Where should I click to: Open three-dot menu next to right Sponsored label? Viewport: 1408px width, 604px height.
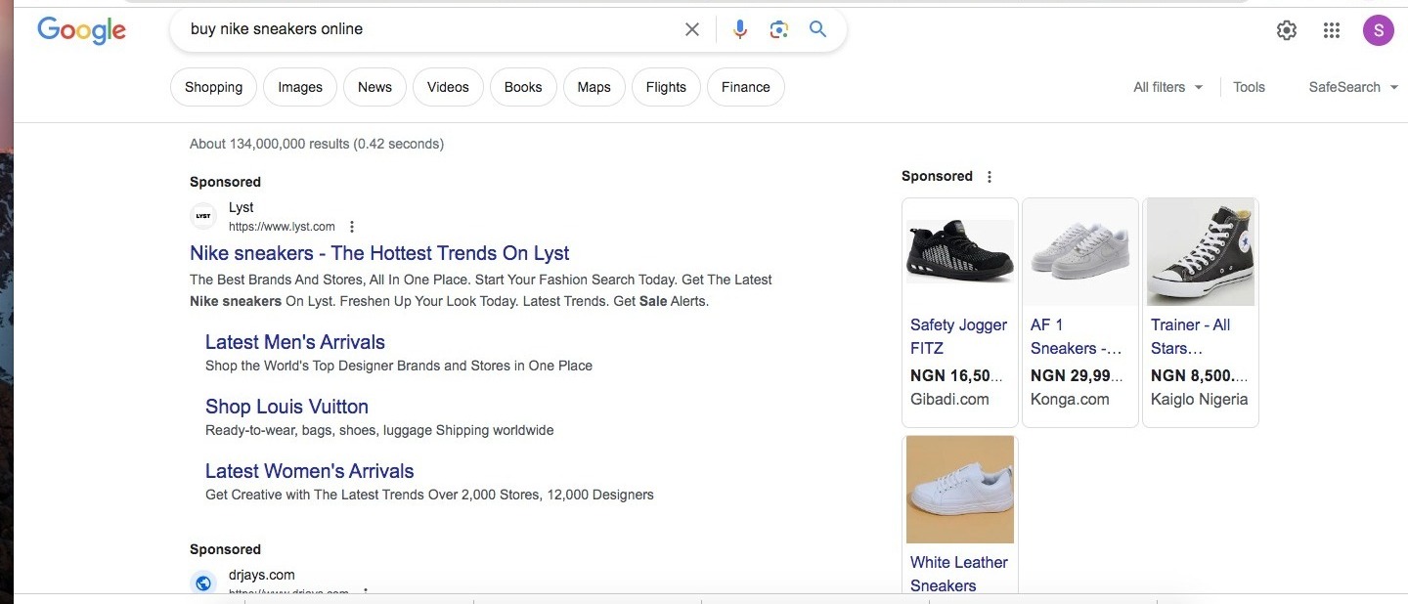click(x=990, y=177)
